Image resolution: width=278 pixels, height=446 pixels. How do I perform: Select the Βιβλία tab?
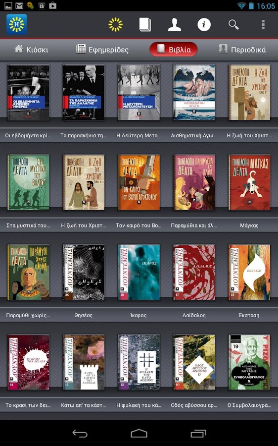click(174, 50)
